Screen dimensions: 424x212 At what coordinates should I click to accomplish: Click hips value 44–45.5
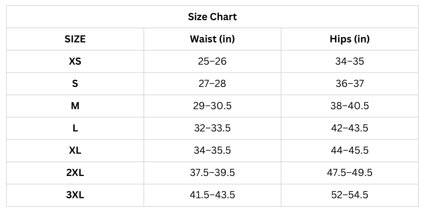(349, 151)
